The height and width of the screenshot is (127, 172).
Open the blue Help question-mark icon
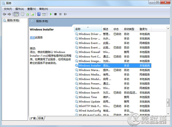(x=39, y=14)
